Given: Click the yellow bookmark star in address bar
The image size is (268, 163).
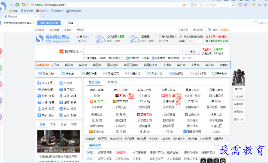Looking at the screenshot, I should point(184,5).
